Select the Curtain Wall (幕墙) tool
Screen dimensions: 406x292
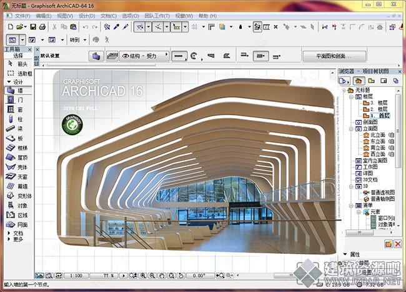coord(18,186)
